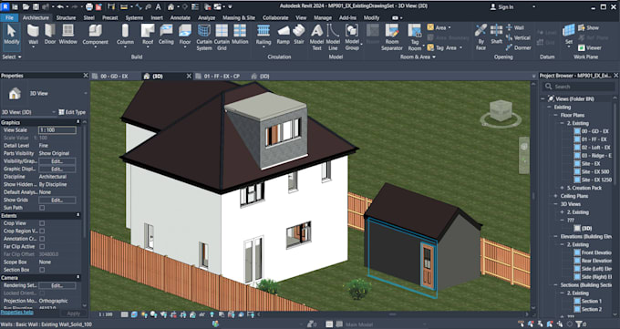Switch to the Structure ribbon tab
Image resolution: width=620 pixels, height=329 pixels.
(x=66, y=18)
